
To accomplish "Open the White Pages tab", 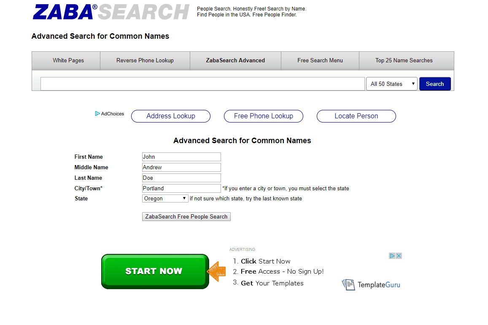I will pos(68,60).
